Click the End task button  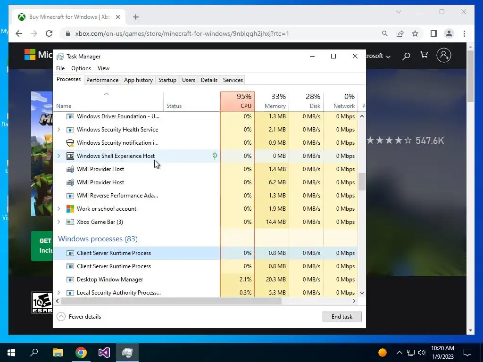(342, 316)
